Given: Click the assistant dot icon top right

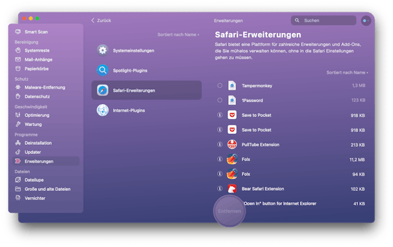Looking at the screenshot, I should tap(366, 21).
